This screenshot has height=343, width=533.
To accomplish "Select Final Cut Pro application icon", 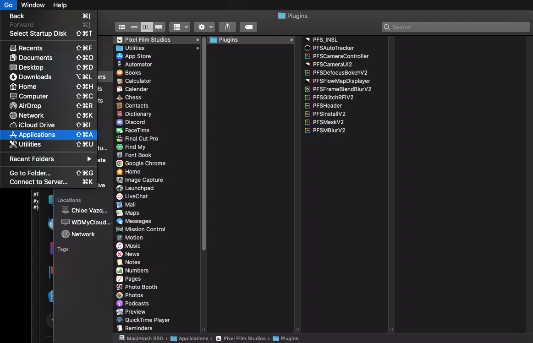I will (x=120, y=139).
